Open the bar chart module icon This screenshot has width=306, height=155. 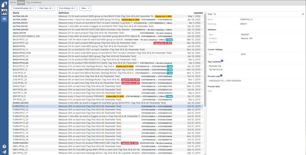pos(4,12)
